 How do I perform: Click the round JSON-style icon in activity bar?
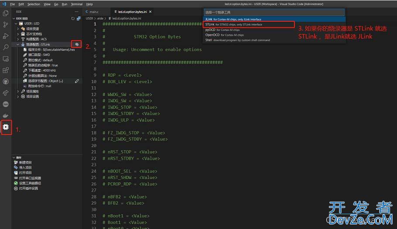click(6, 104)
